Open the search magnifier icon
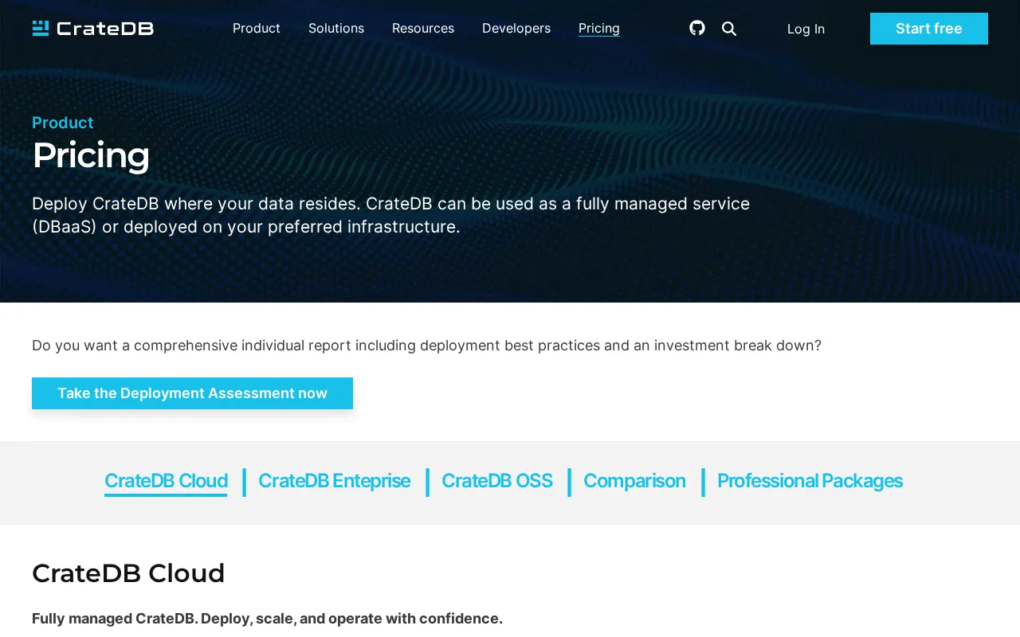The height and width of the screenshot is (637, 1020). [x=729, y=29]
